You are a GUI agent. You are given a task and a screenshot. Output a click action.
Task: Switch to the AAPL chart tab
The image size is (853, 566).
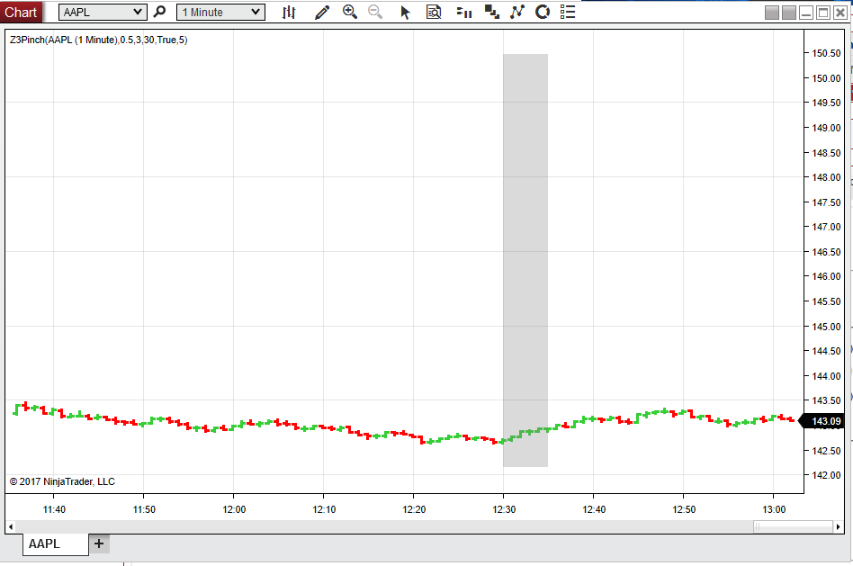pyautogui.click(x=55, y=544)
